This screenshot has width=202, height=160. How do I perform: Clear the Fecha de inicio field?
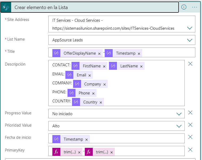190,137
